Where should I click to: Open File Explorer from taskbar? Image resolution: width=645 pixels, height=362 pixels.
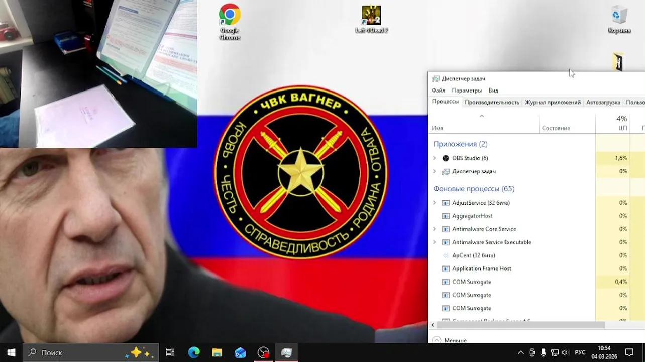pos(217,352)
